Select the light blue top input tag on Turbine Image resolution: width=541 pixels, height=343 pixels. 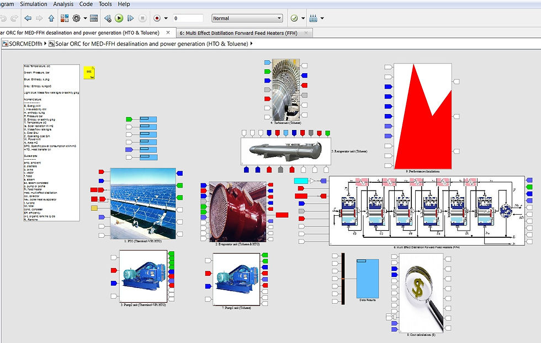tap(268, 62)
